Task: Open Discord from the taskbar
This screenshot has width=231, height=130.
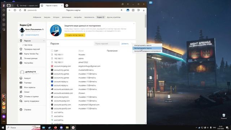Action: [x=61, y=127]
